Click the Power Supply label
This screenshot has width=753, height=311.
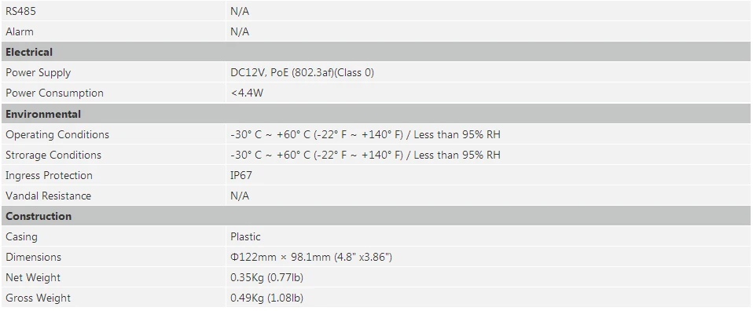[x=38, y=72]
